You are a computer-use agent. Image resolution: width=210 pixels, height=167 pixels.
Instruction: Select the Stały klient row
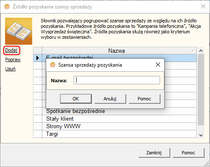click(115, 119)
